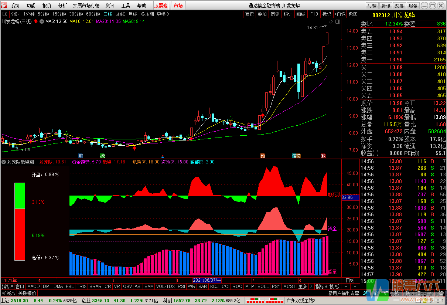The width and height of the screenshot is (447, 305).
Task: Click the 画线 toolbar button
Action: click(x=301, y=14)
